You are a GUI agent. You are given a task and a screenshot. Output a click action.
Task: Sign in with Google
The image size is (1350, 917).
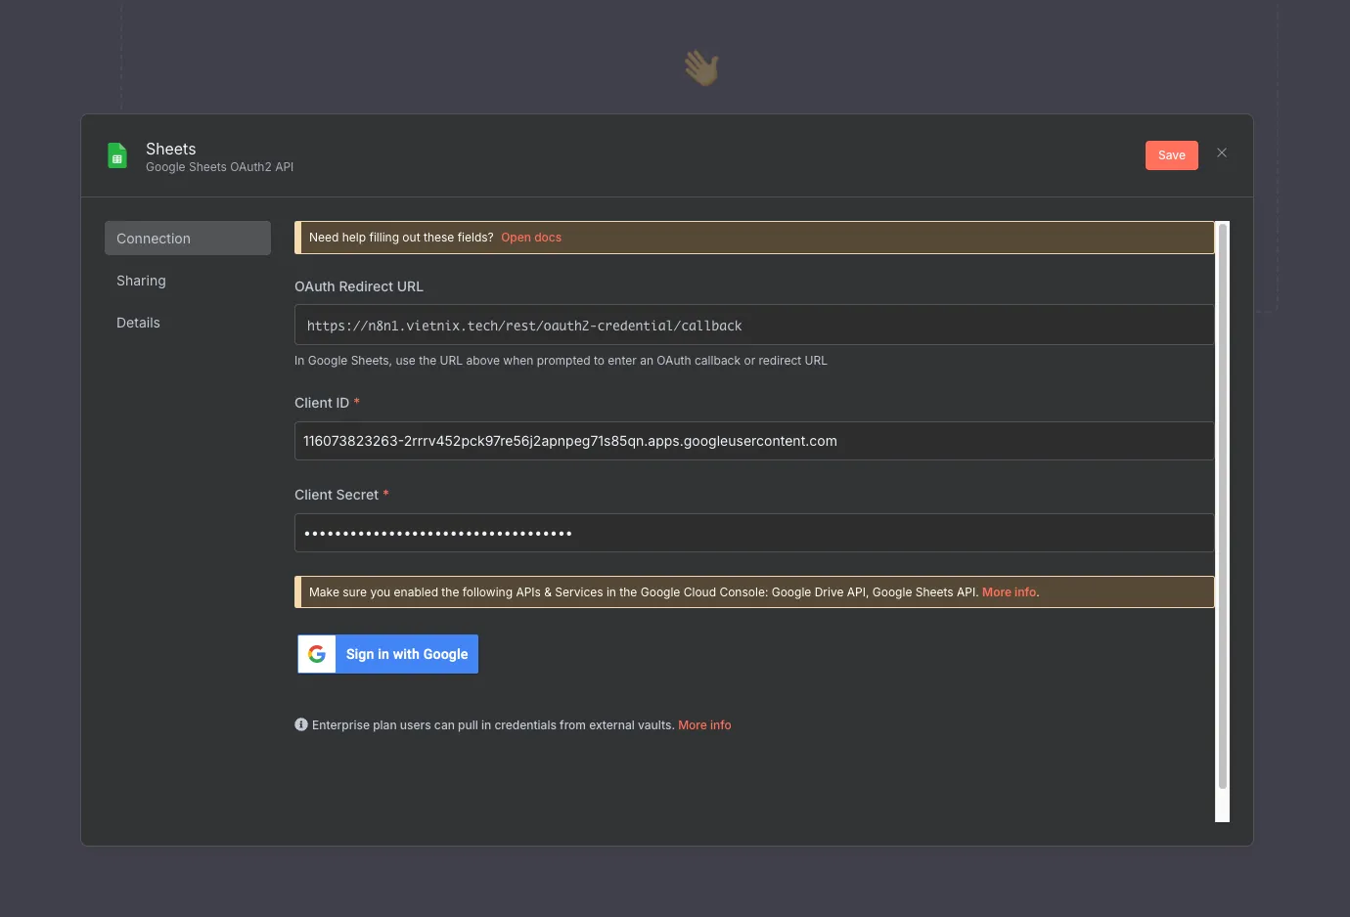[388, 654]
